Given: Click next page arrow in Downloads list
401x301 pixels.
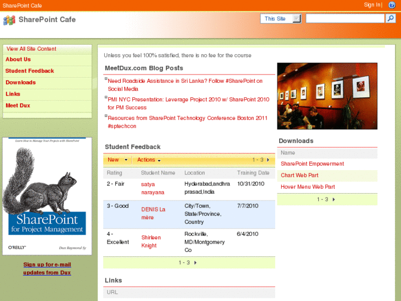Looking at the screenshot, I should (x=334, y=199).
